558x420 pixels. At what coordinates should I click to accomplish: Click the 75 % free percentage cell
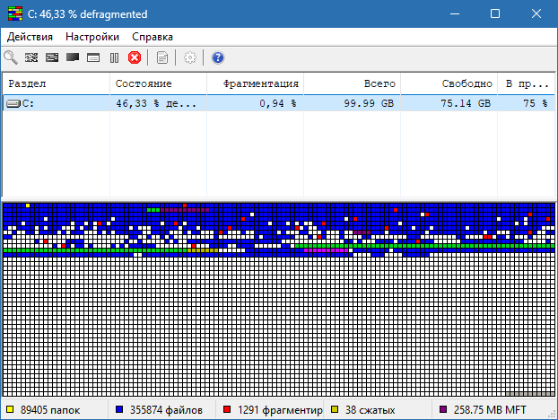tap(536, 103)
